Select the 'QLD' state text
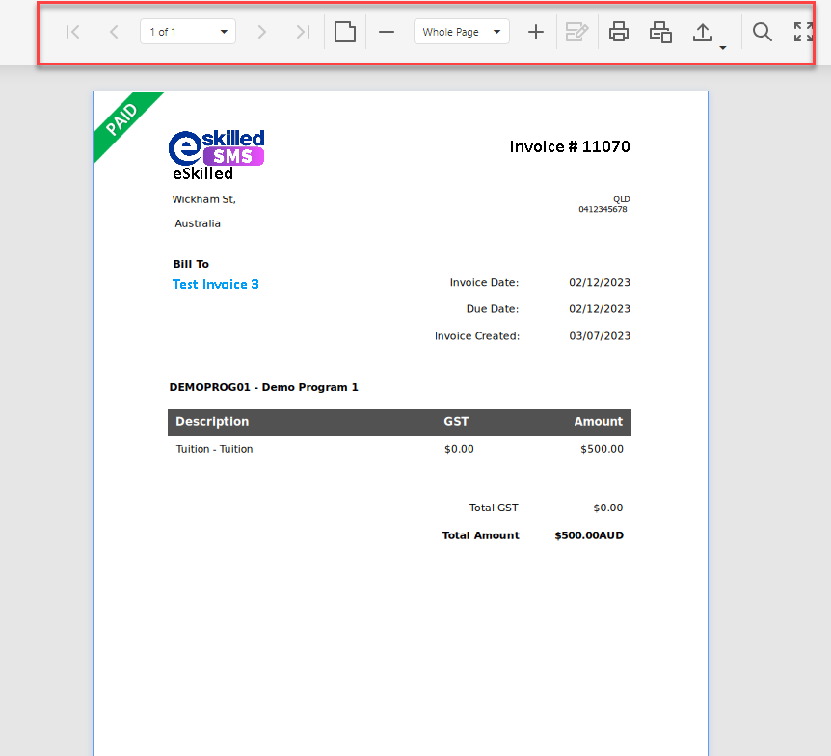This screenshot has height=756, width=831. click(x=622, y=199)
